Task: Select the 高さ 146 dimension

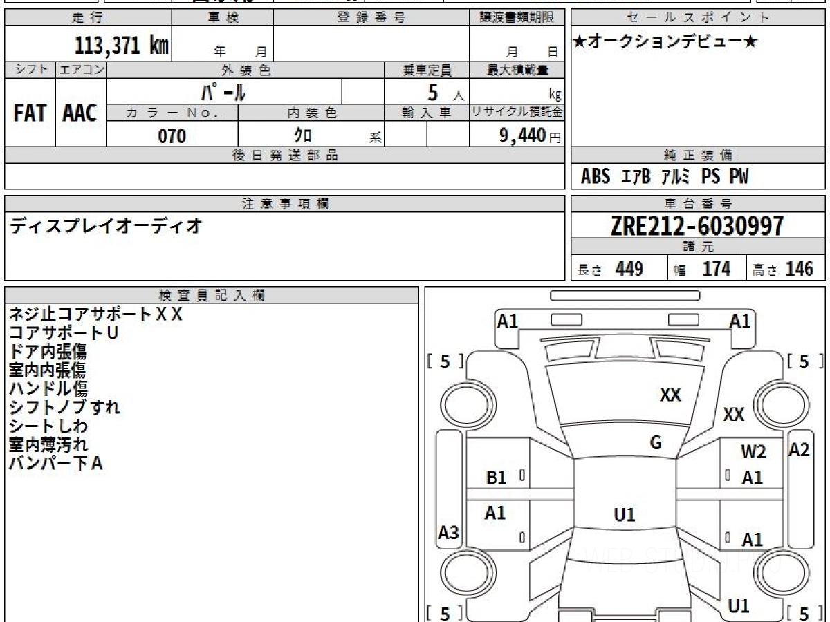Action: coord(784,269)
